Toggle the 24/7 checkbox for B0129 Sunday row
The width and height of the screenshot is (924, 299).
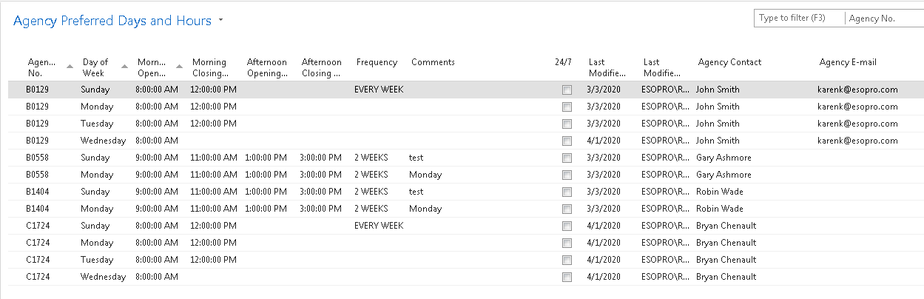567,90
